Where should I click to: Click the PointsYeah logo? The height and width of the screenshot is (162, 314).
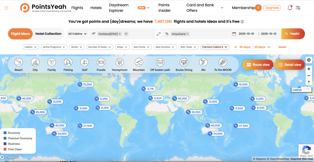click(x=46, y=8)
